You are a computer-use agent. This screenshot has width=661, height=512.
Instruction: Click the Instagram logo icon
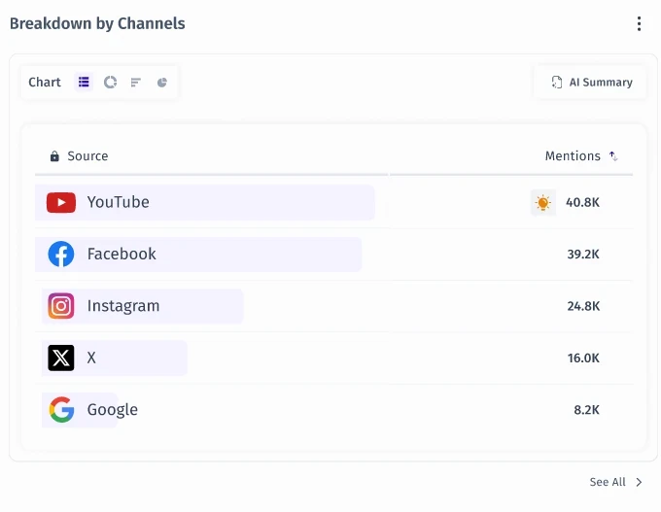[x=61, y=306]
